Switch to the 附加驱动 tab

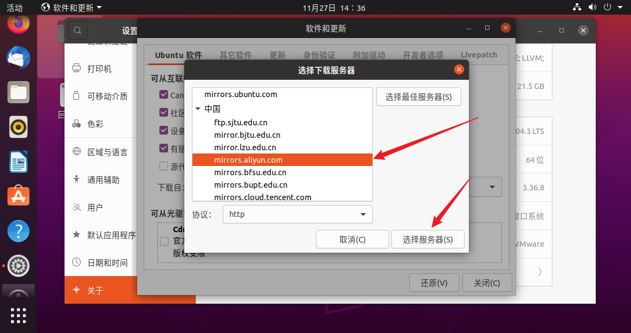click(x=369, y=55)
